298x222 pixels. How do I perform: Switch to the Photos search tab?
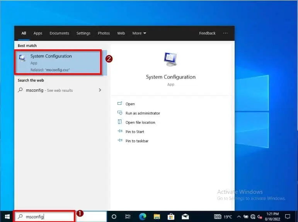pyautogui.click(x=104, y=33)
